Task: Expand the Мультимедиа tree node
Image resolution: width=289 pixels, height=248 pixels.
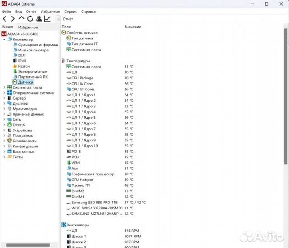Action: tap(4, 109)
